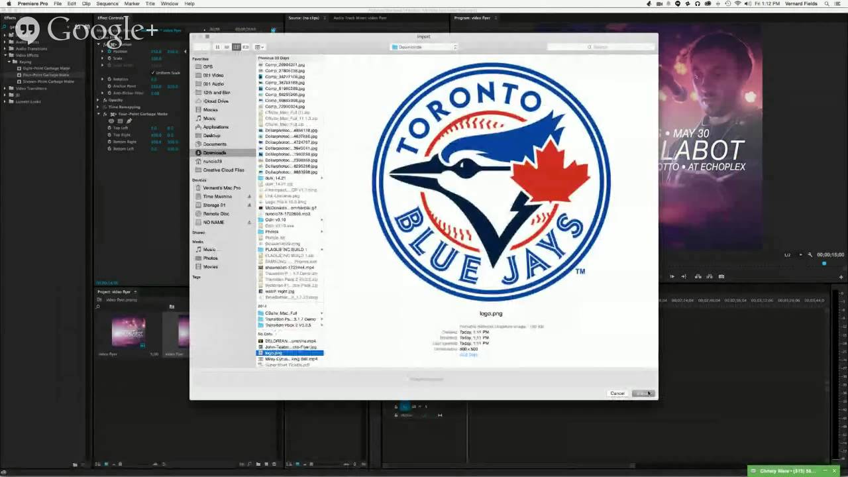Switch Import dialog to list view

click(x=227, y=47)
